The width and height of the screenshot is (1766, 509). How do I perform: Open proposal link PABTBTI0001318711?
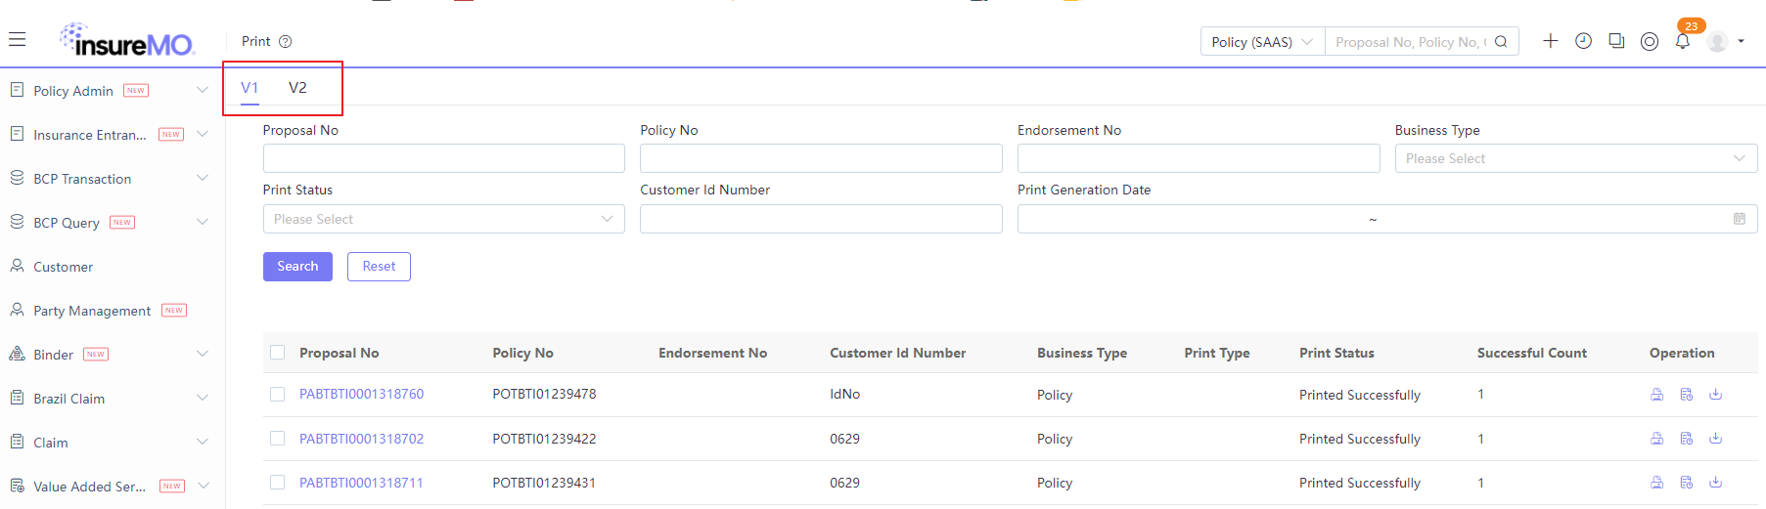point(361,483)
